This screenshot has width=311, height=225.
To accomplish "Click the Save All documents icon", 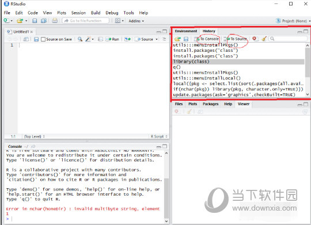I will coord(44,21).
